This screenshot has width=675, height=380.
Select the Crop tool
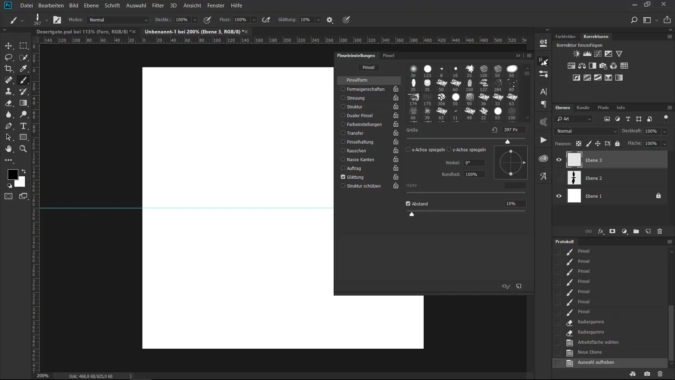[8, 69]
